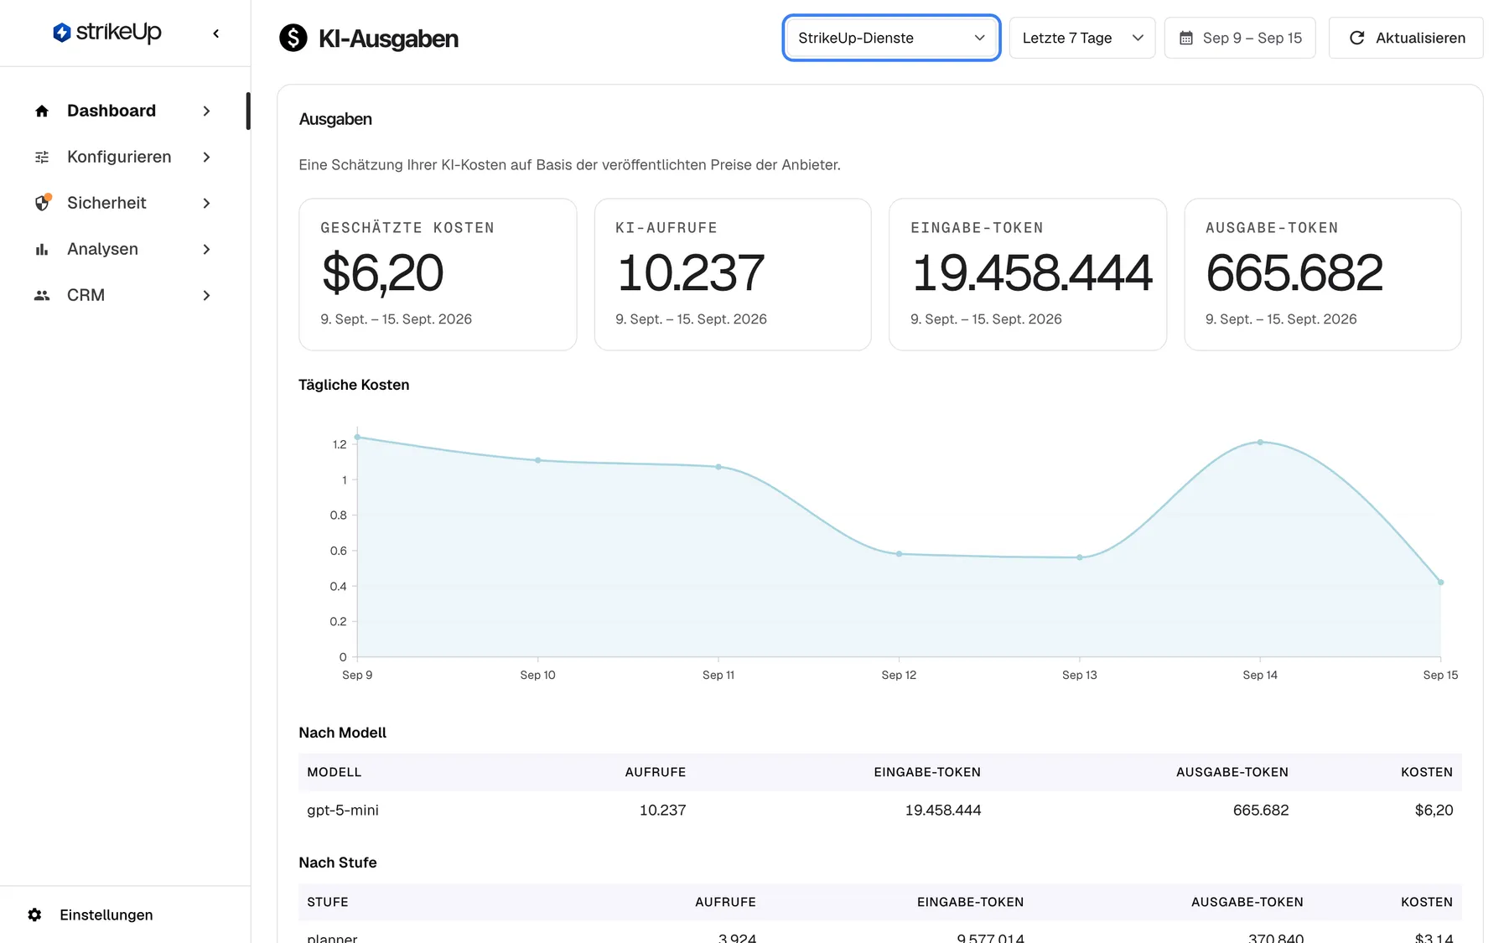This screenshot has height=943, width=1509.
Task: Click the Aktualisieren button
Action: click(x=1406, y=38)
